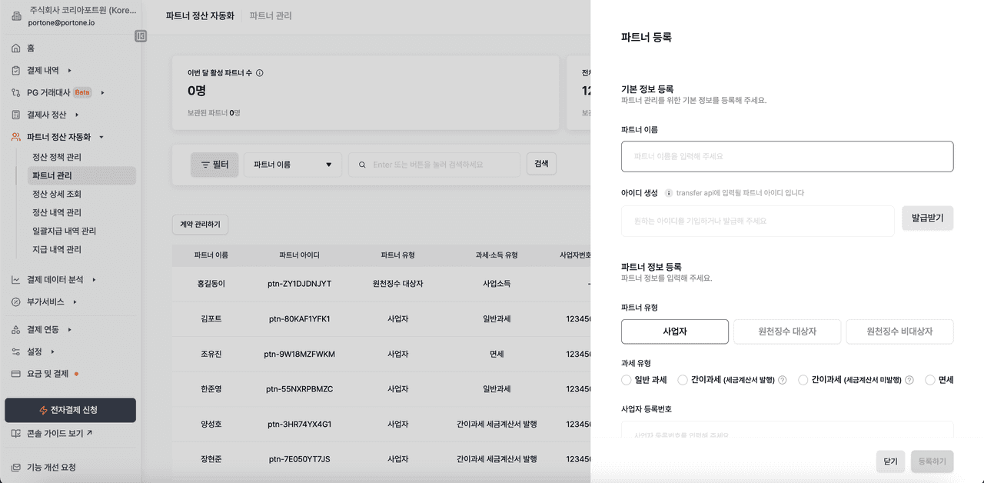The width and height of the screenshot is (984, 483).
Task: Click the 요금 및 결제 card icon
Action: [16, 374]
